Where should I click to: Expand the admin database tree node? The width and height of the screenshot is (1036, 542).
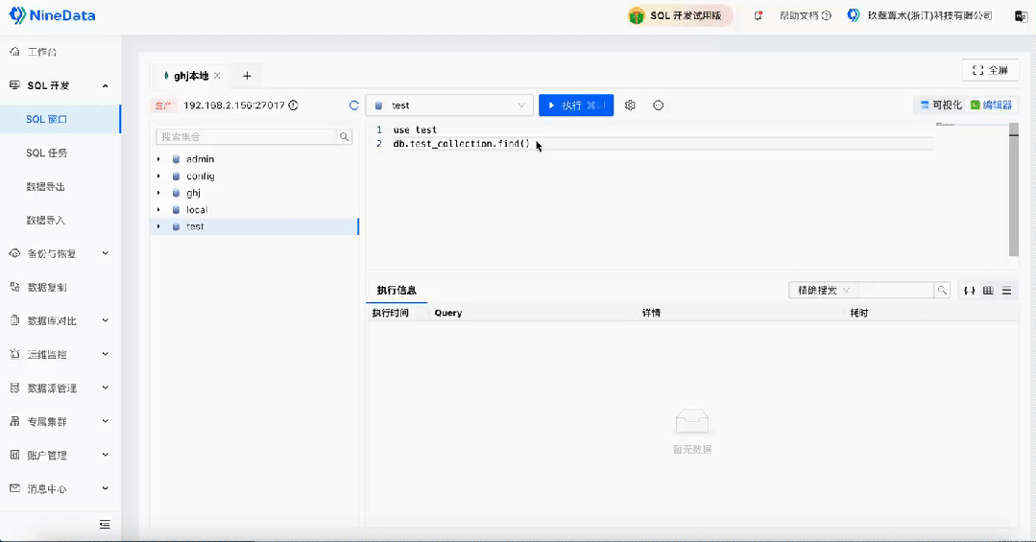tap(159, 159)
